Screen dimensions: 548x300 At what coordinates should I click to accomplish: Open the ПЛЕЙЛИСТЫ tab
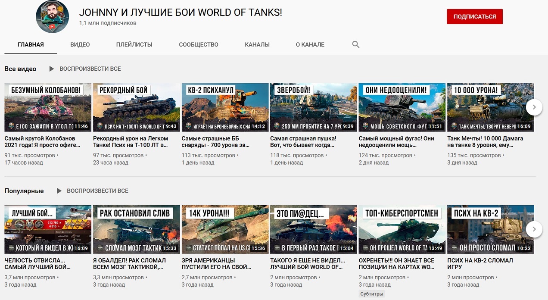(134, 44)
